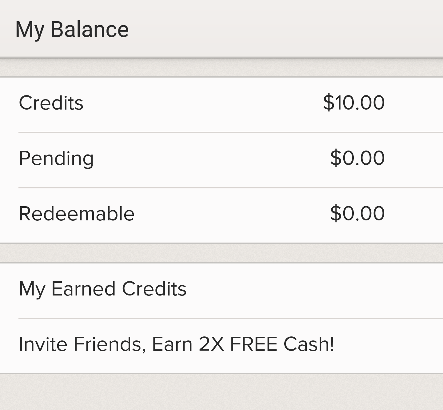Tap empty space between Credits and $10.00

pyautogui.click(x=203, y=102)
